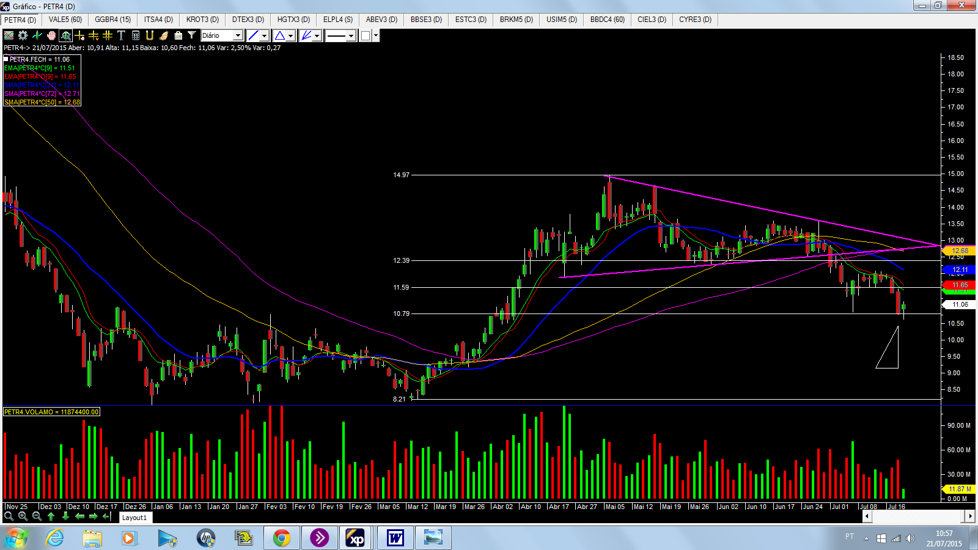Click the go-to-start arrow icon
The image size is (978, 550).
pyautogui.click(x=107, y=516)
